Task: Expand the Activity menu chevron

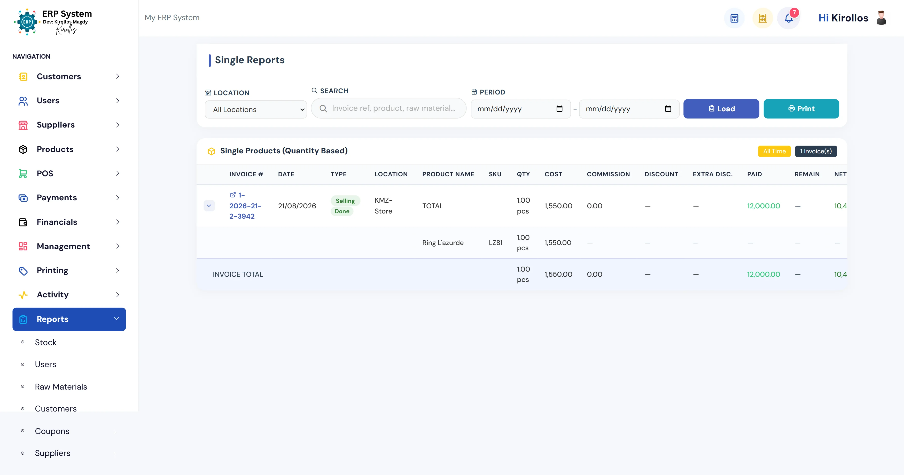Action: point(118,295)
